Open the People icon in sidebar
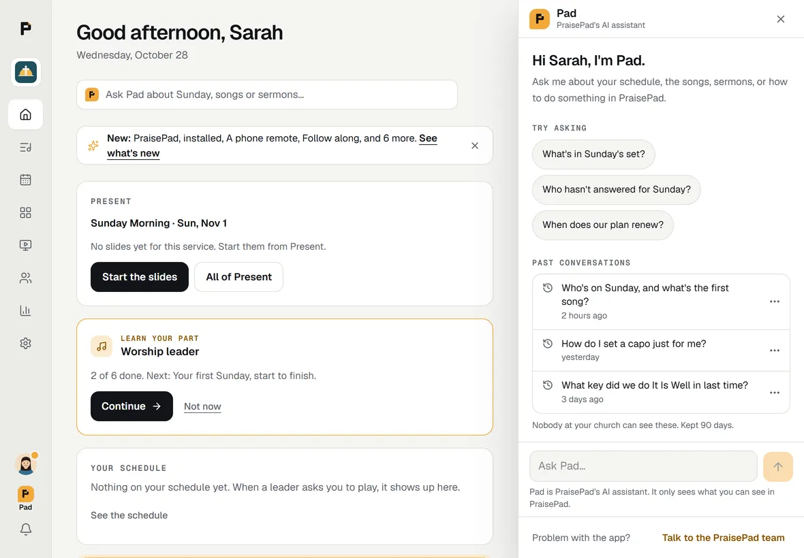Screen dimensions: 804x558 26,278
